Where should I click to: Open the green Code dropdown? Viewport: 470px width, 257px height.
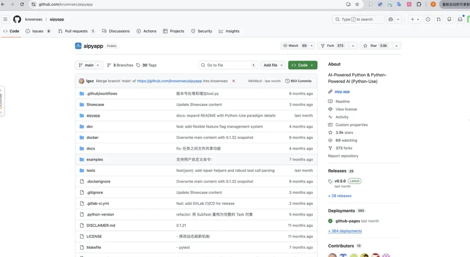tap(302, 65)
